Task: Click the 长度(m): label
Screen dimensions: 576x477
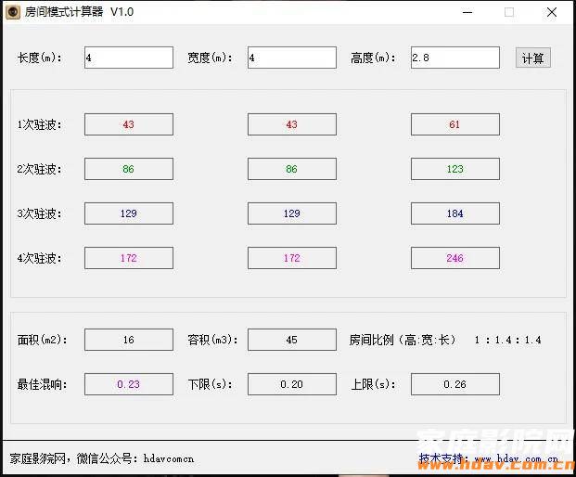Action: (40, 58)
